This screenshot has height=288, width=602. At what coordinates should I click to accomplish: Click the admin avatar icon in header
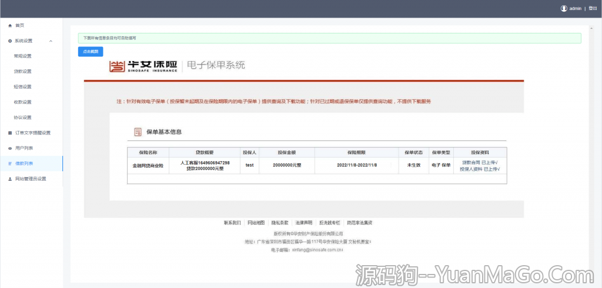click(564, 8)
